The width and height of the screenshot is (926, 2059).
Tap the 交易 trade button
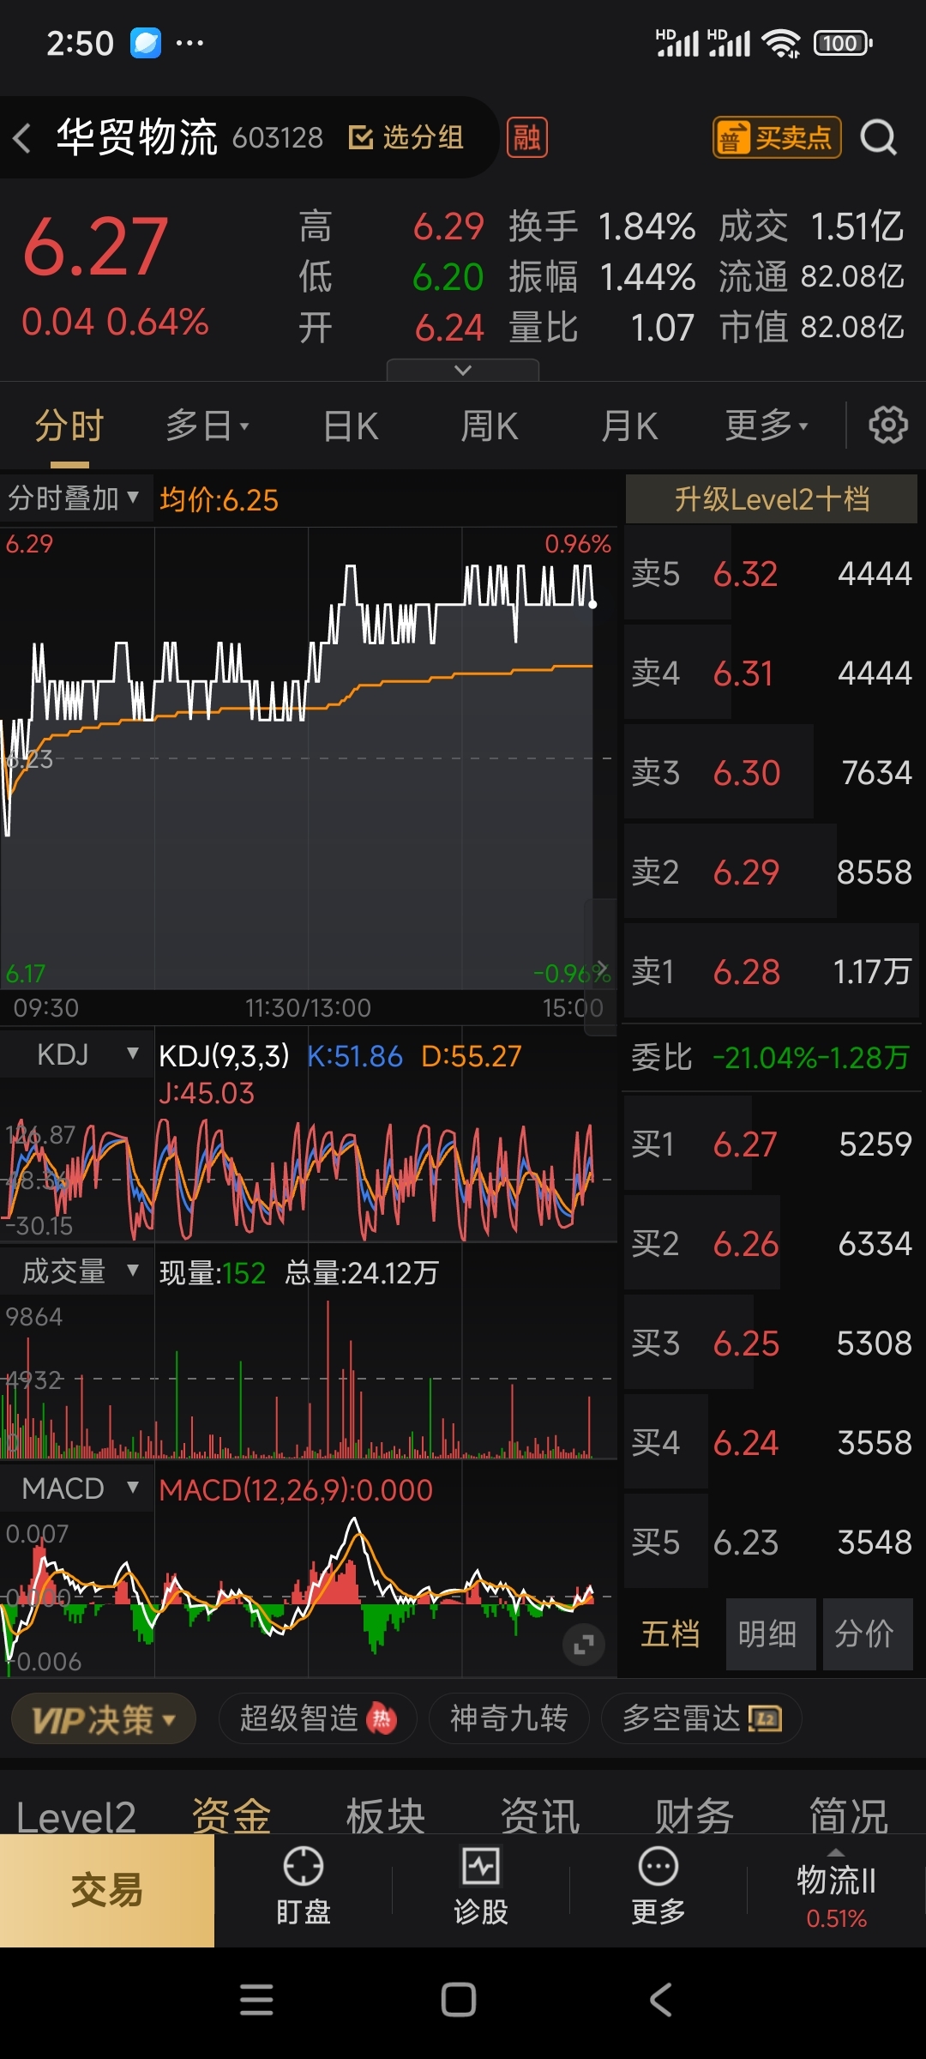coord(107,1890)
